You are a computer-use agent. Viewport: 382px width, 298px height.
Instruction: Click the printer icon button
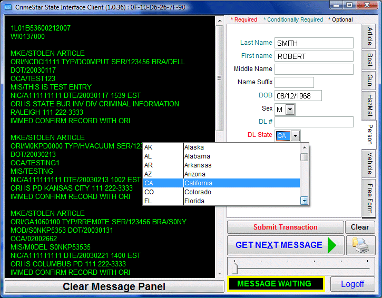pos(360,245)
